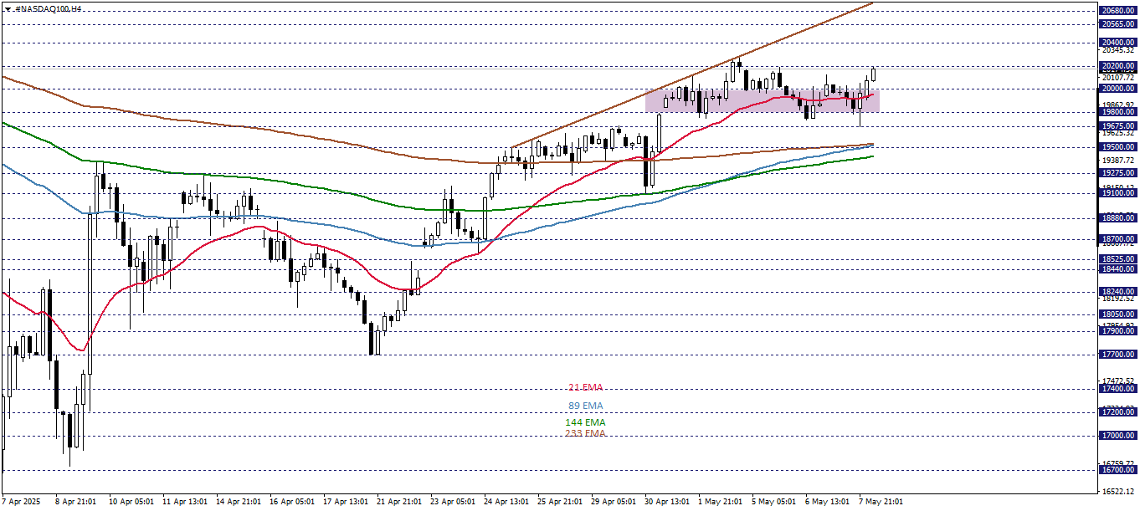The width and height of the screenshot is (1140, 511).
Task: Click the 24 Apr 13:01 time label
Action: tap(506, 503)
